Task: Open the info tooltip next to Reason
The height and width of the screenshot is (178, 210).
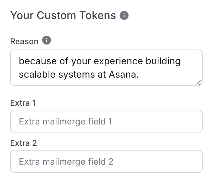Action: click(x=47, y=40)
